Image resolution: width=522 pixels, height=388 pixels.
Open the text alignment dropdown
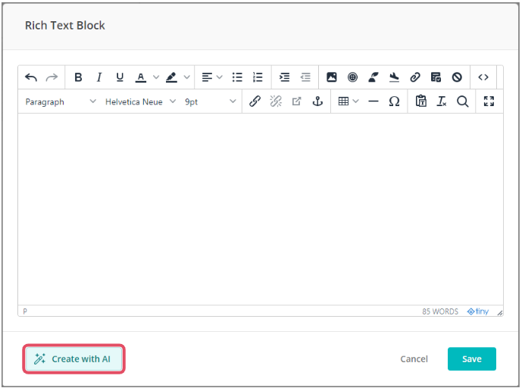pyautogui.click(x=212, y=77)
